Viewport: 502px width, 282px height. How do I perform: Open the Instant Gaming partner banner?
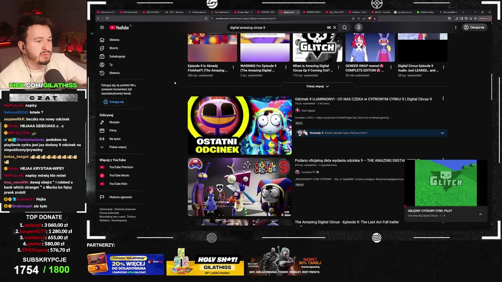(x=286, y=262)
